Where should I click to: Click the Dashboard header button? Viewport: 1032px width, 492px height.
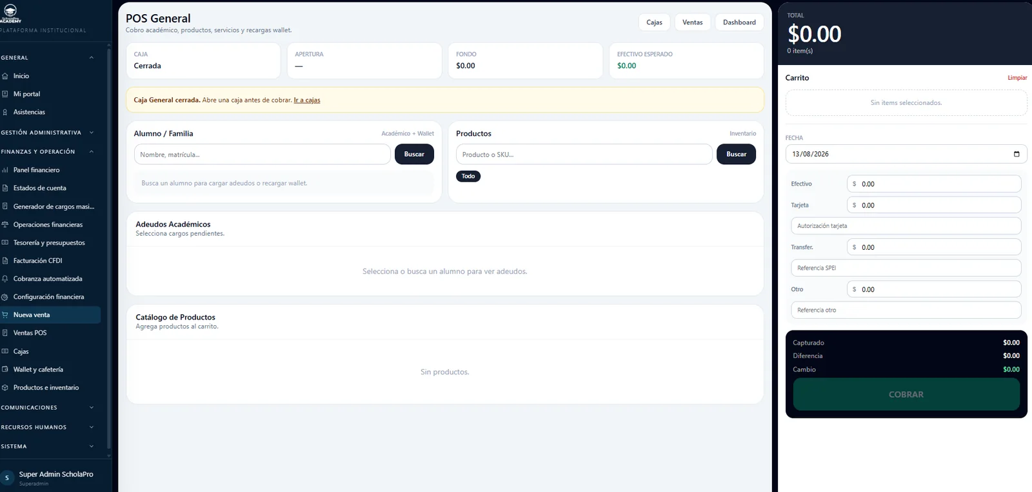click(x=739, y=23)
